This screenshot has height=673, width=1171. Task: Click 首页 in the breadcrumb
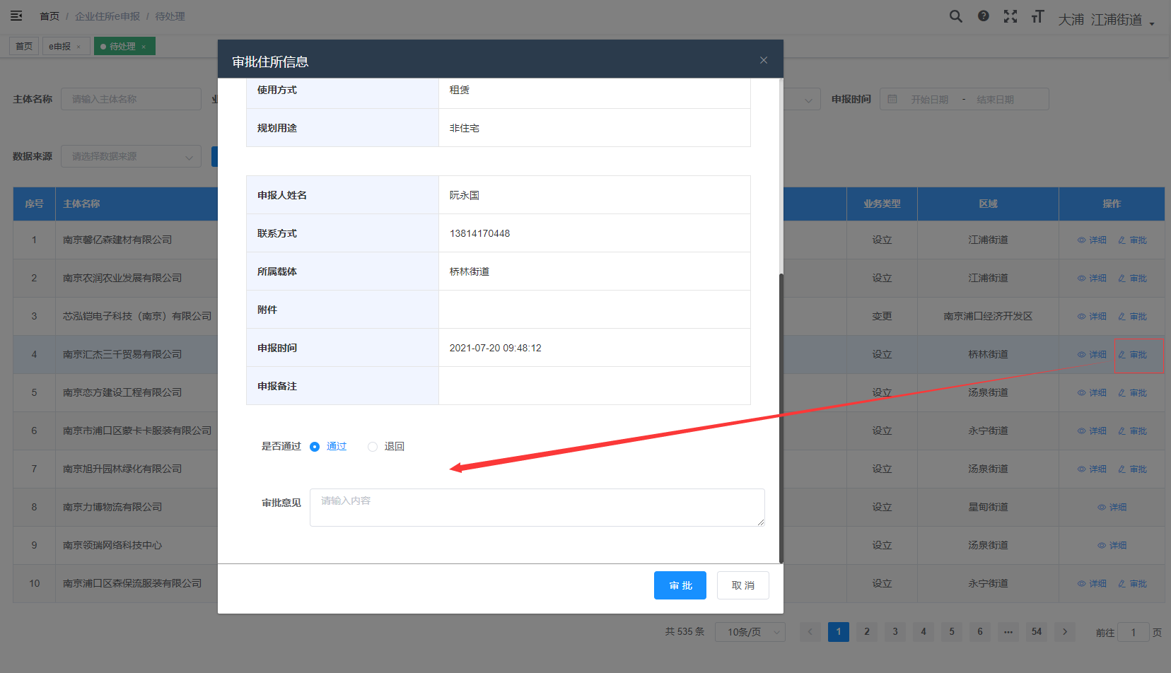49,16
